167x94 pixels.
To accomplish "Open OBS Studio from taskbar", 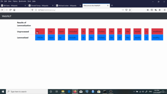I will [x=111, y=92].
